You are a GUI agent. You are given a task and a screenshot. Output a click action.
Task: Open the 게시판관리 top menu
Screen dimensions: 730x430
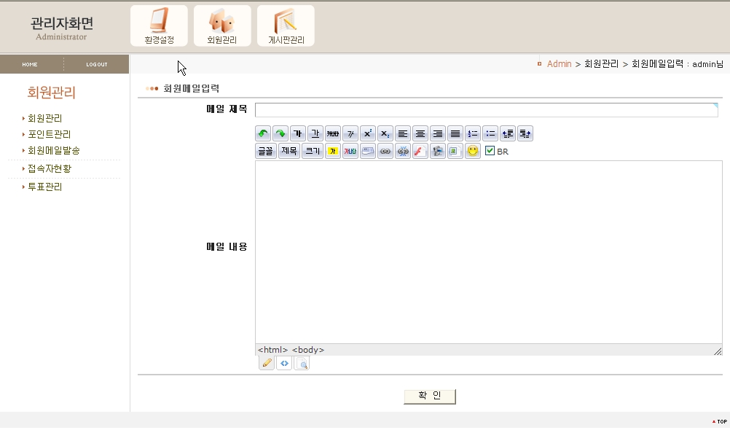pos(286,26)
